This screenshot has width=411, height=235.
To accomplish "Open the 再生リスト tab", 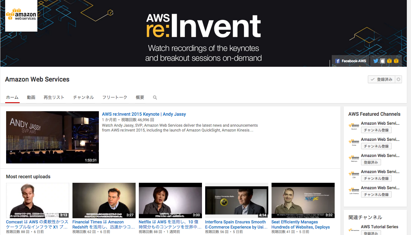I will click(x=54, y=97).
